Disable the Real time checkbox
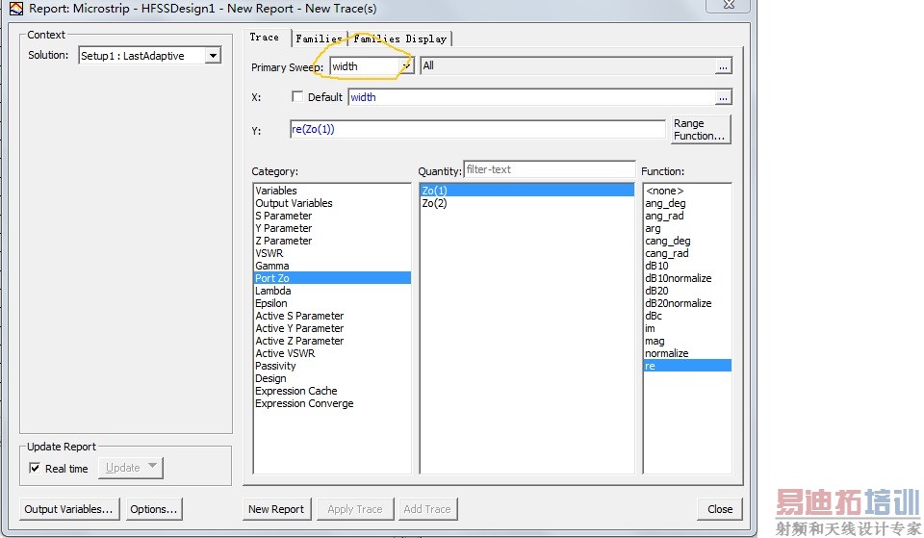Screen dimensions: 924x538 point(35,469)
